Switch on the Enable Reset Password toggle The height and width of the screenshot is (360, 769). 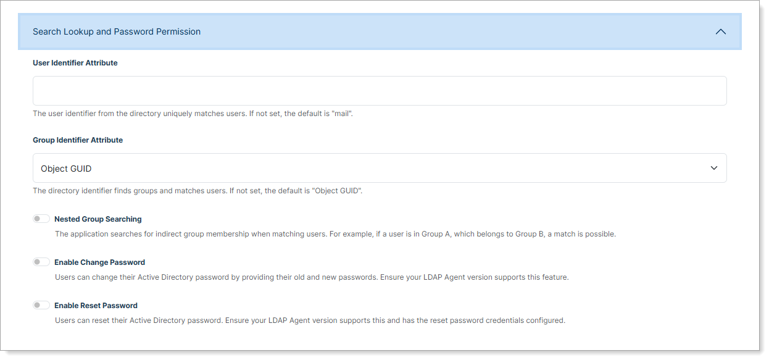coord(41,305)
